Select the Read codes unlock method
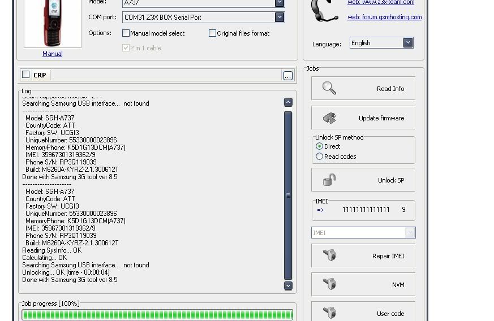Screen dimensions: 494x321 (x=320, y=157)
